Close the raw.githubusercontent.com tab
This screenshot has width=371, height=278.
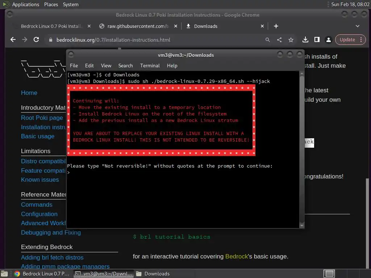176,26
